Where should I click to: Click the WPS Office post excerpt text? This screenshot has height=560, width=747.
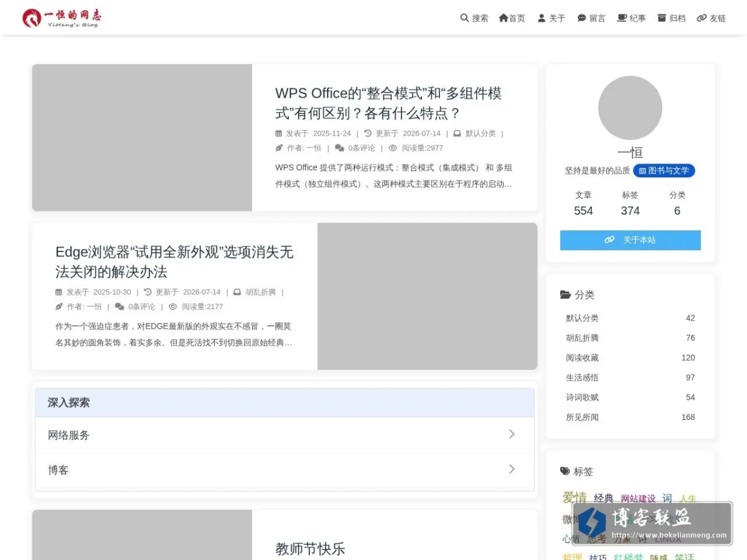394,176
